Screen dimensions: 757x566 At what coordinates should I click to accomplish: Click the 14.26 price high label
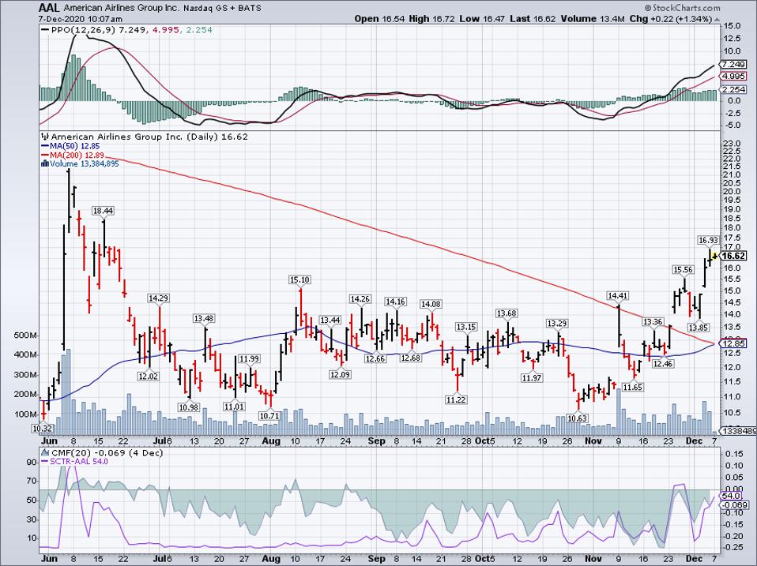[x=360, y=299]
